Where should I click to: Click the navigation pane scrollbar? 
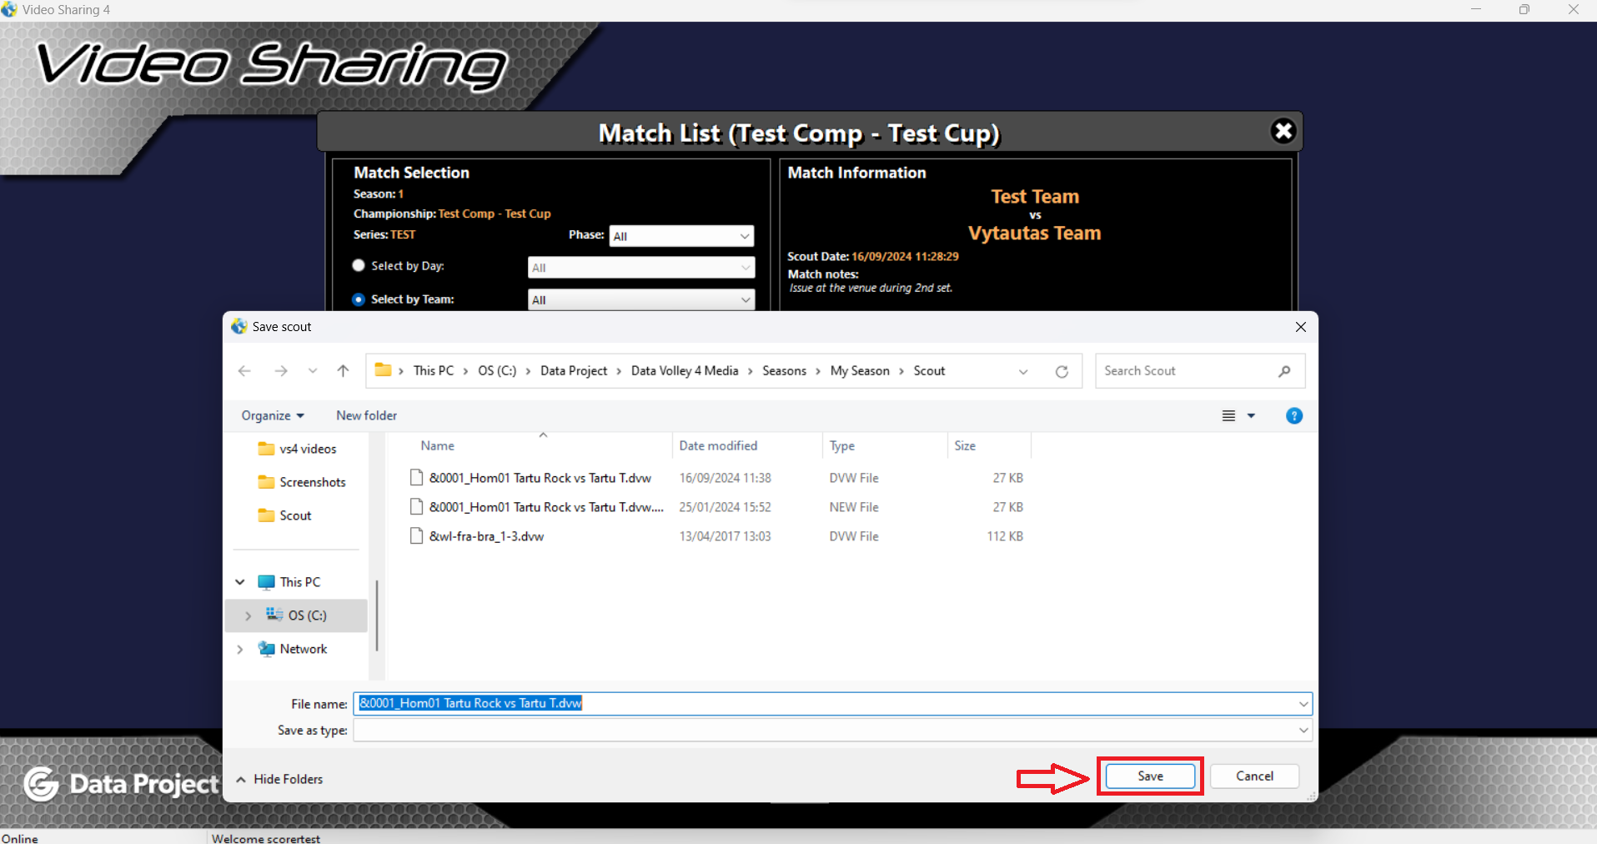[x=377, y=615]
